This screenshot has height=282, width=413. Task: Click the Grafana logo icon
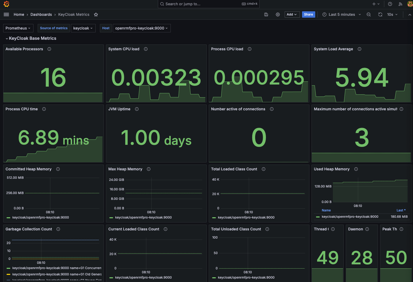point(7,4)
